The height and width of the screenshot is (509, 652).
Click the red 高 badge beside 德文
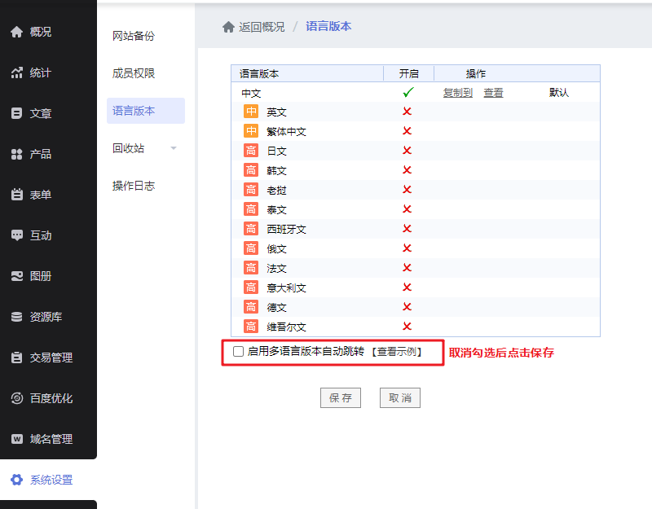click(x=251, y=307)
